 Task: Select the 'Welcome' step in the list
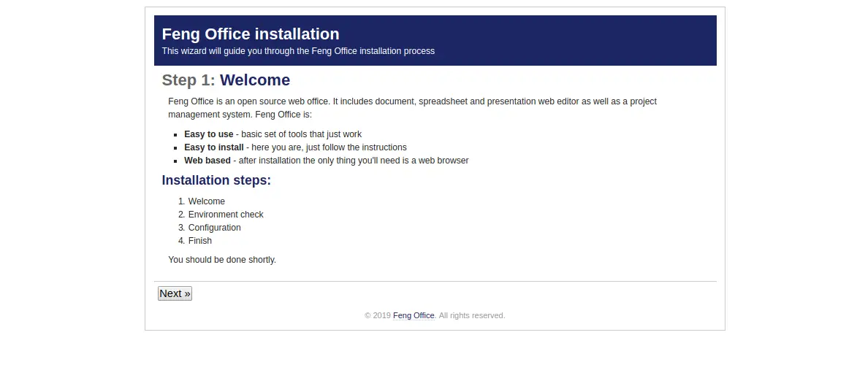pos(207,201)
